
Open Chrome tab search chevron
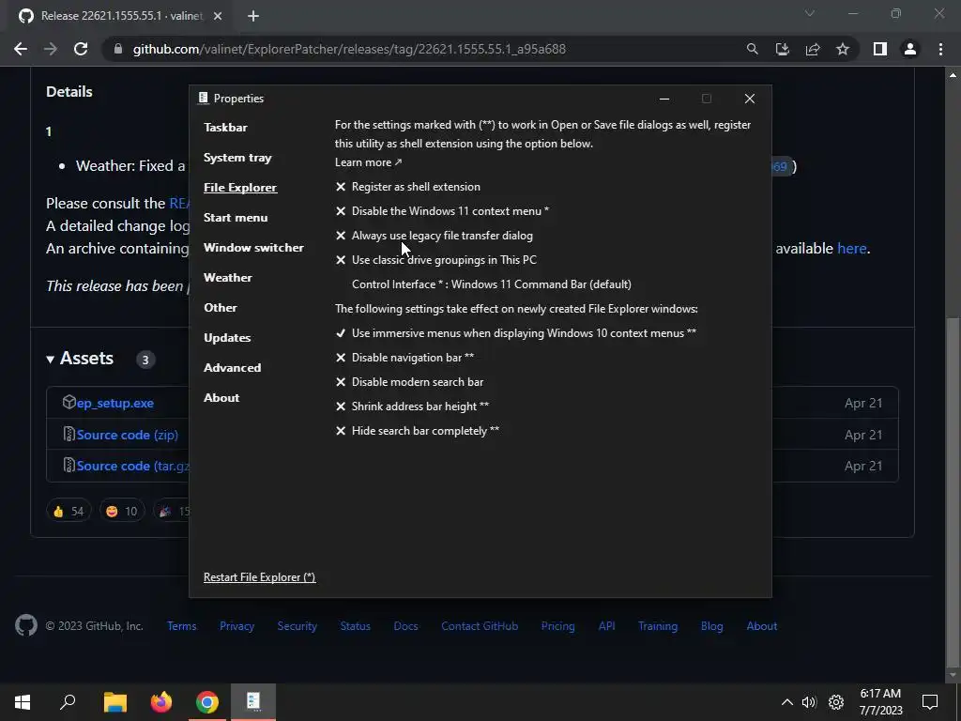810,13
